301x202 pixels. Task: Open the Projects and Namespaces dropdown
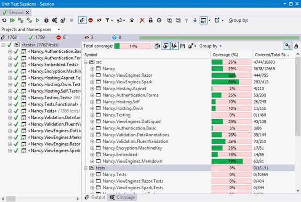pos(31,29)
